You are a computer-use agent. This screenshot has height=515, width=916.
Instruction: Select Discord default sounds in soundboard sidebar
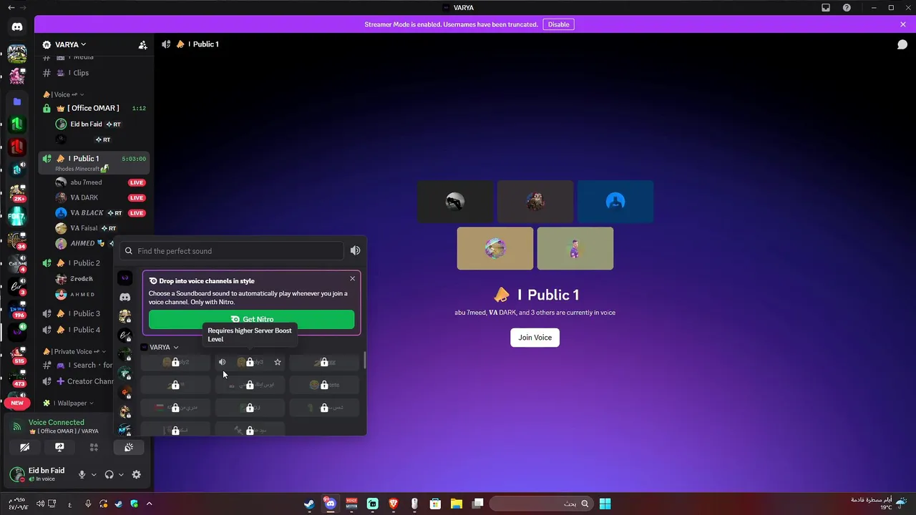tap(125, 297)
